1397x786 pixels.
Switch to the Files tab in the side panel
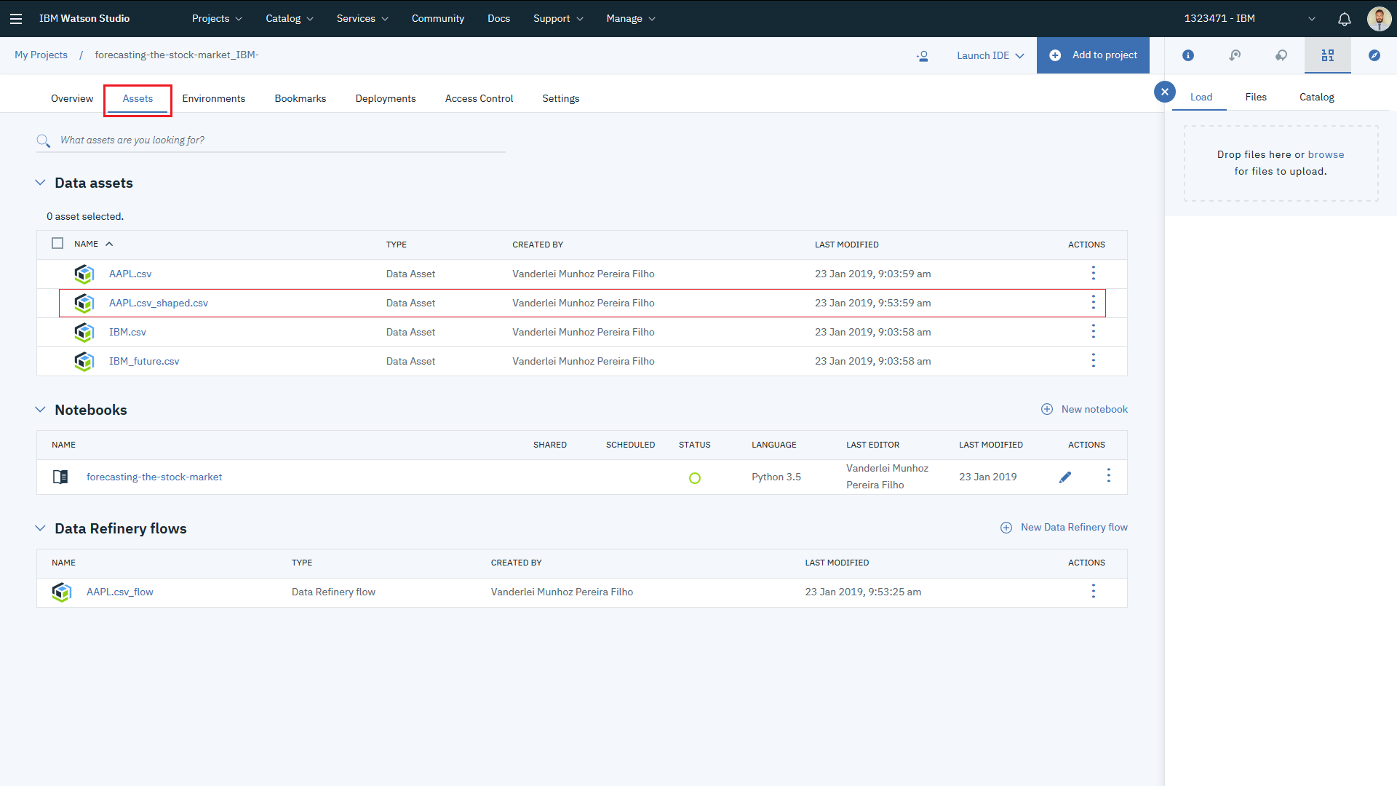1255,98
